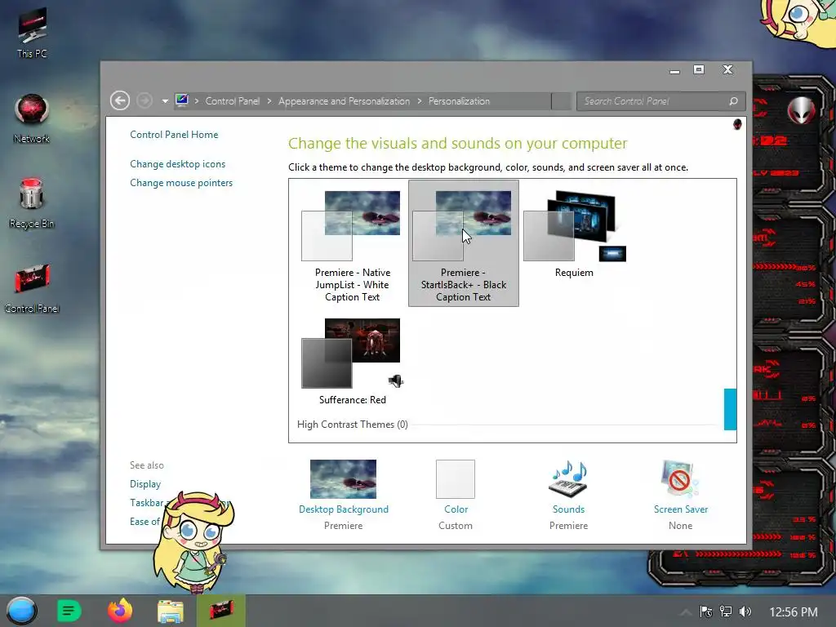This screenshot has height=627, width=836.
Task: Click the computer icon in address bar
Action: (x=182, y=100)
